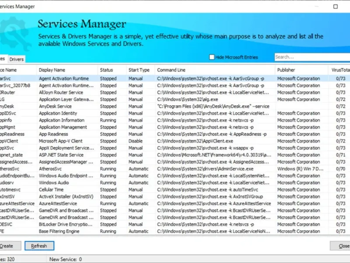Select the Application Information row
Image resolution: width=350 pixels, height=263 pixels.
coord(175,120)
